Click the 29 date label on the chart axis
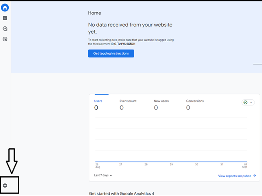The height and width of the screenshot is (196, 262). coord(171,164)
